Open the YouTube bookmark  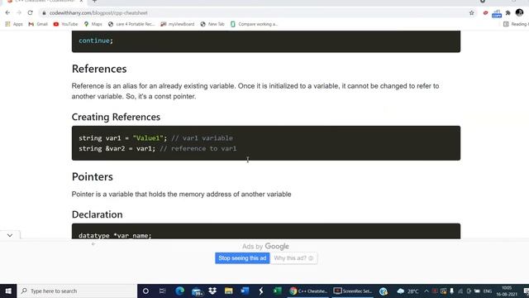[x=65, y=24]
